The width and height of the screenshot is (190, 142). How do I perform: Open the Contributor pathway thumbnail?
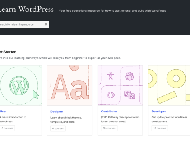[x=120, y=85]
